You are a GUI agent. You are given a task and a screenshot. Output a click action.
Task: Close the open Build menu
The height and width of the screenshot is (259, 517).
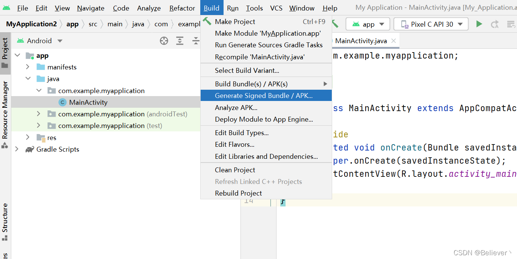[x=212, y=8]
